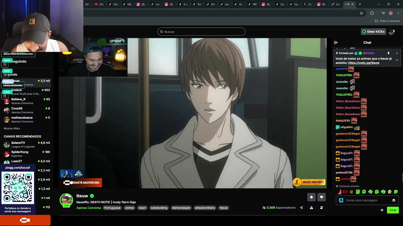The width and height of the screenshot is (403, 226).
Task: Insert the angry brown face emote
Action: pos(352,192)
